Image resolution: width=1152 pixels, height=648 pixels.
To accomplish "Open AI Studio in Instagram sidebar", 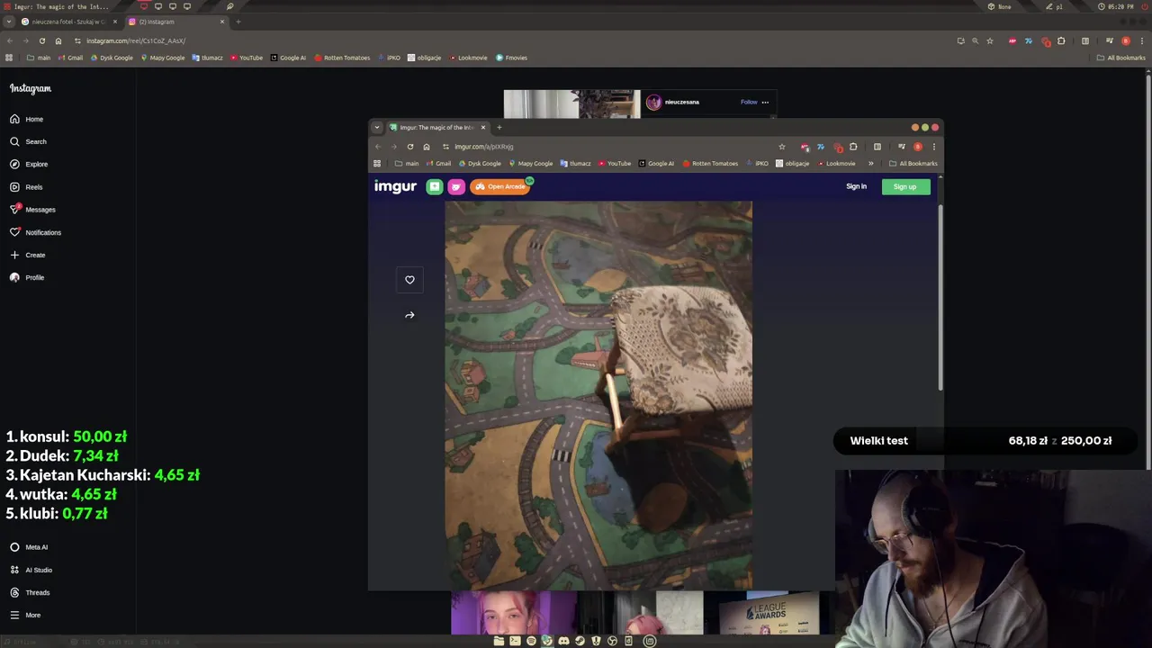I will tap(31, 570).
